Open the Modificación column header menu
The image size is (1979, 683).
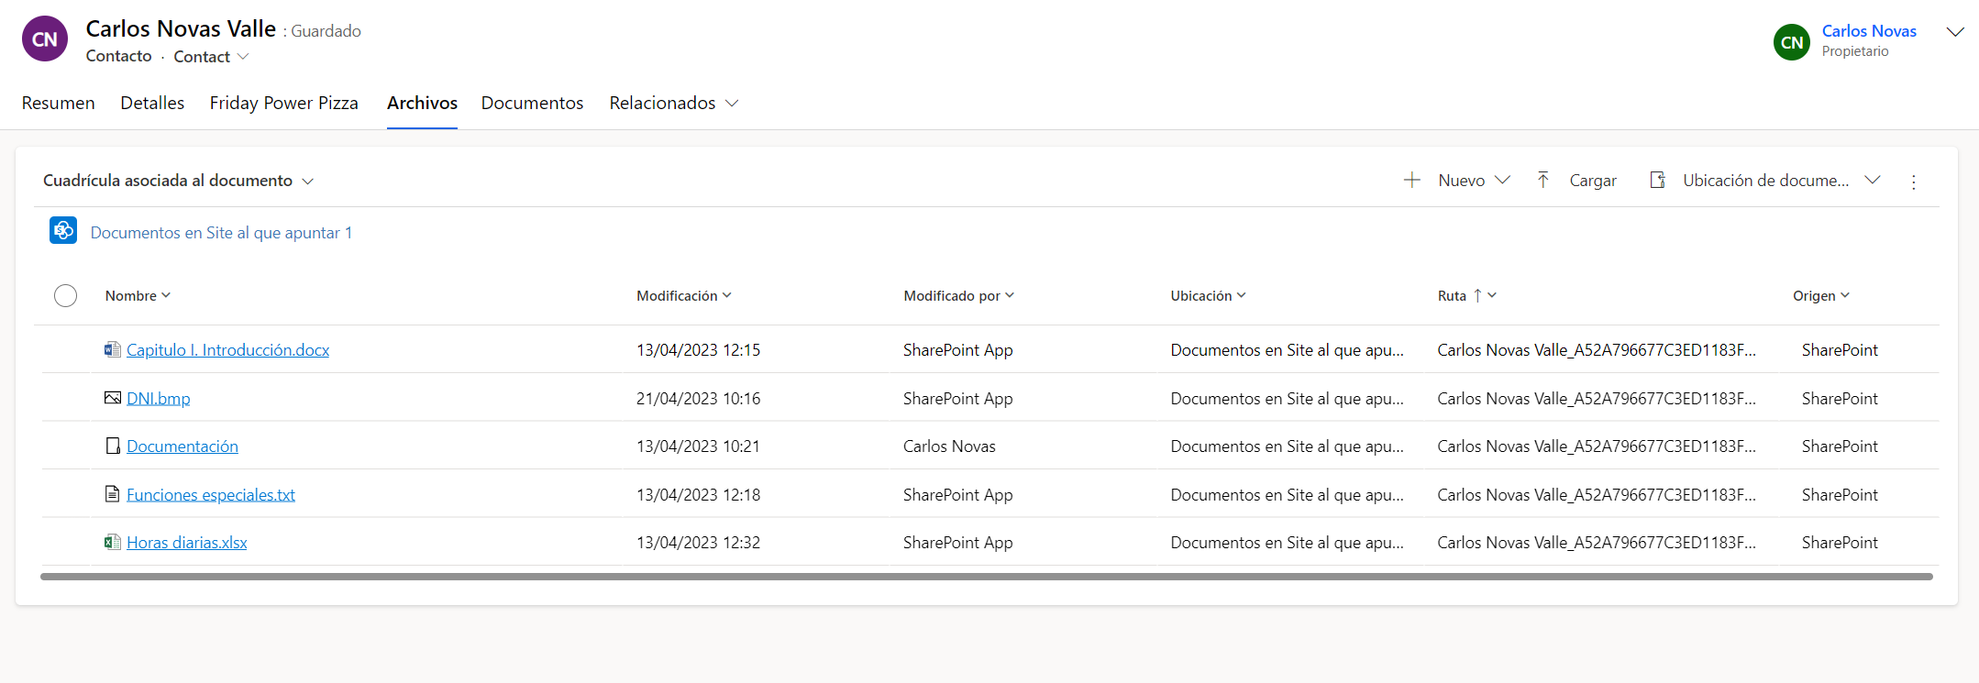684,295
